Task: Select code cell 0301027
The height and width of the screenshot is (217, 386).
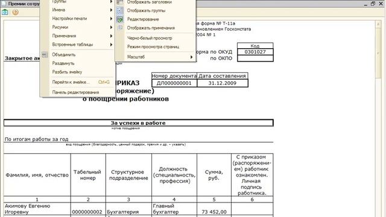Action: coord(255,52)
